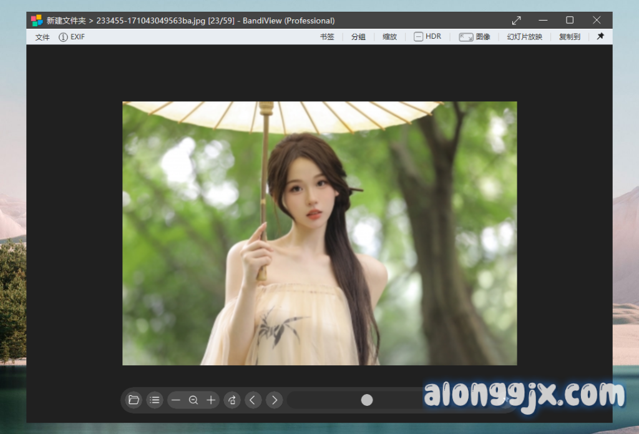Pin window always on top

coord(600,36)
